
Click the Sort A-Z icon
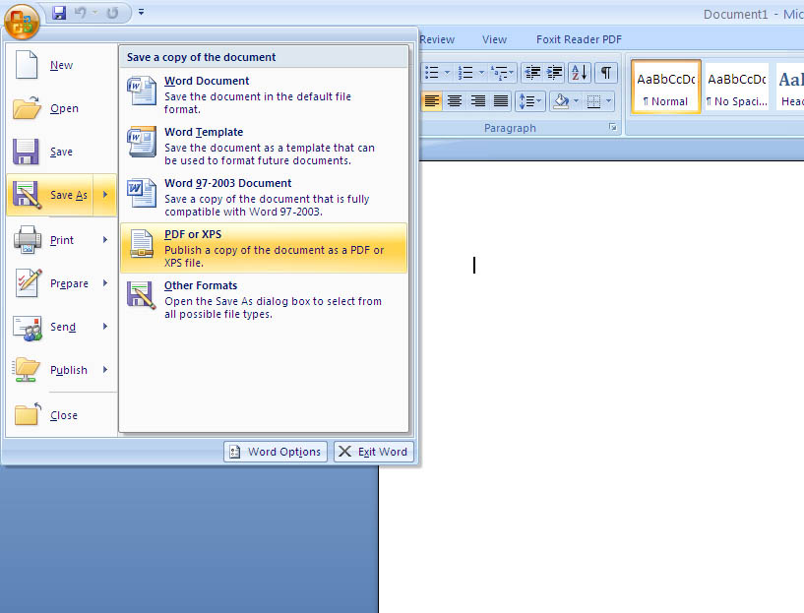580,73
